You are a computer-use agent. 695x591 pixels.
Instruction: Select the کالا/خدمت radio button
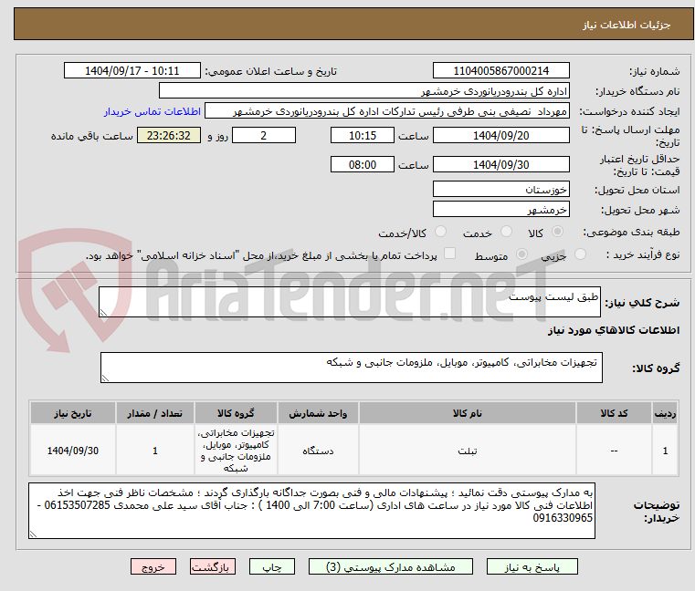tap(440, 232)
